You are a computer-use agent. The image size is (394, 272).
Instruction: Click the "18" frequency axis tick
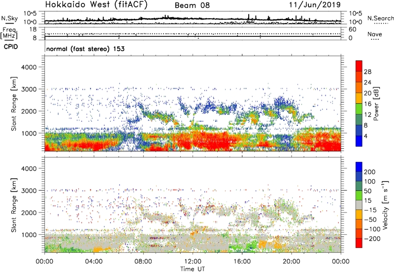pyautogui.click(x=33, y=29)
